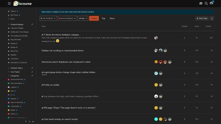Select the Latest tab

[x=94, y=18]
